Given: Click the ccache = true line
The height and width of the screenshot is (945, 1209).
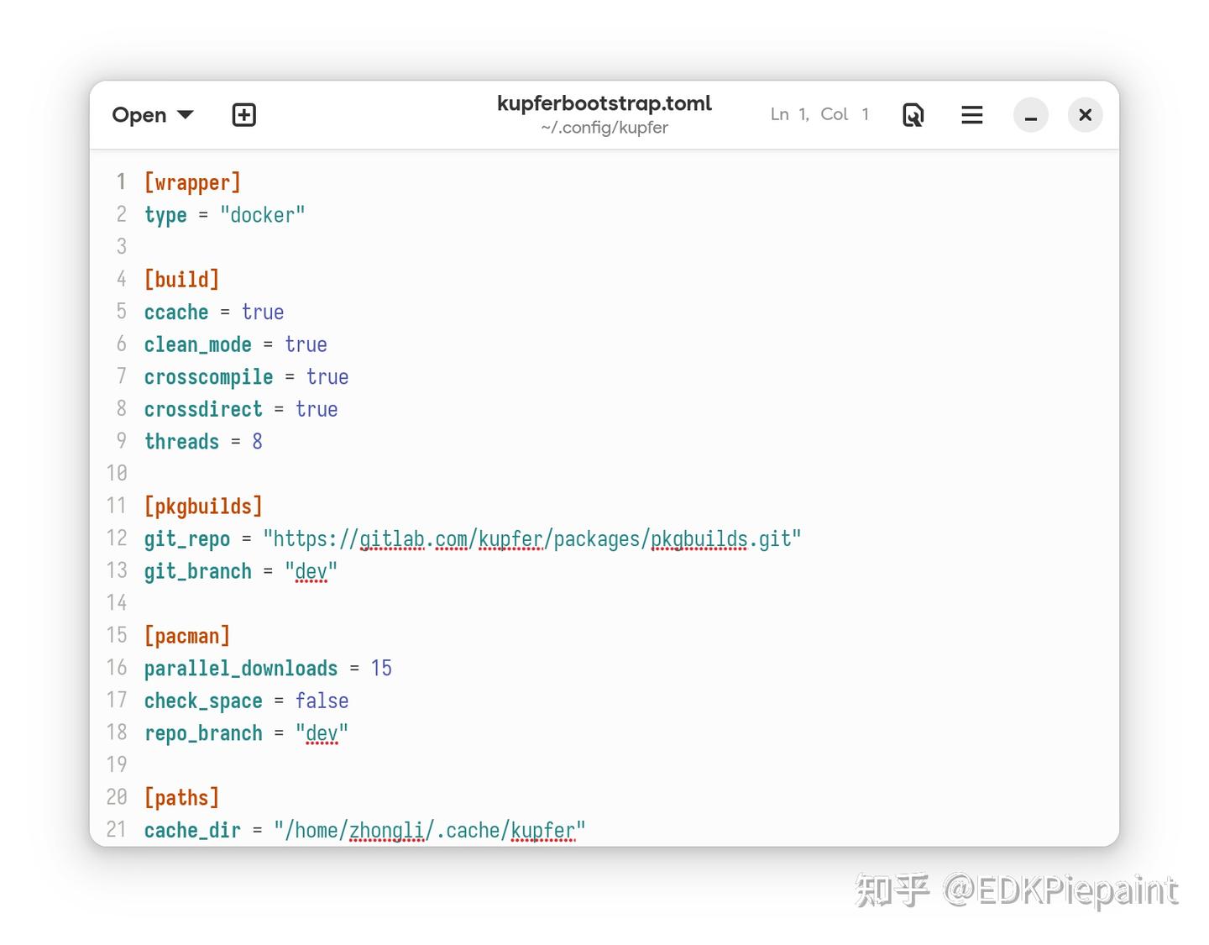Looking at the screenshot, I should (x=214, y=312).
